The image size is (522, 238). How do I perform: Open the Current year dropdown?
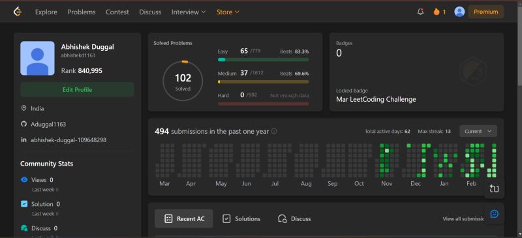478,131
